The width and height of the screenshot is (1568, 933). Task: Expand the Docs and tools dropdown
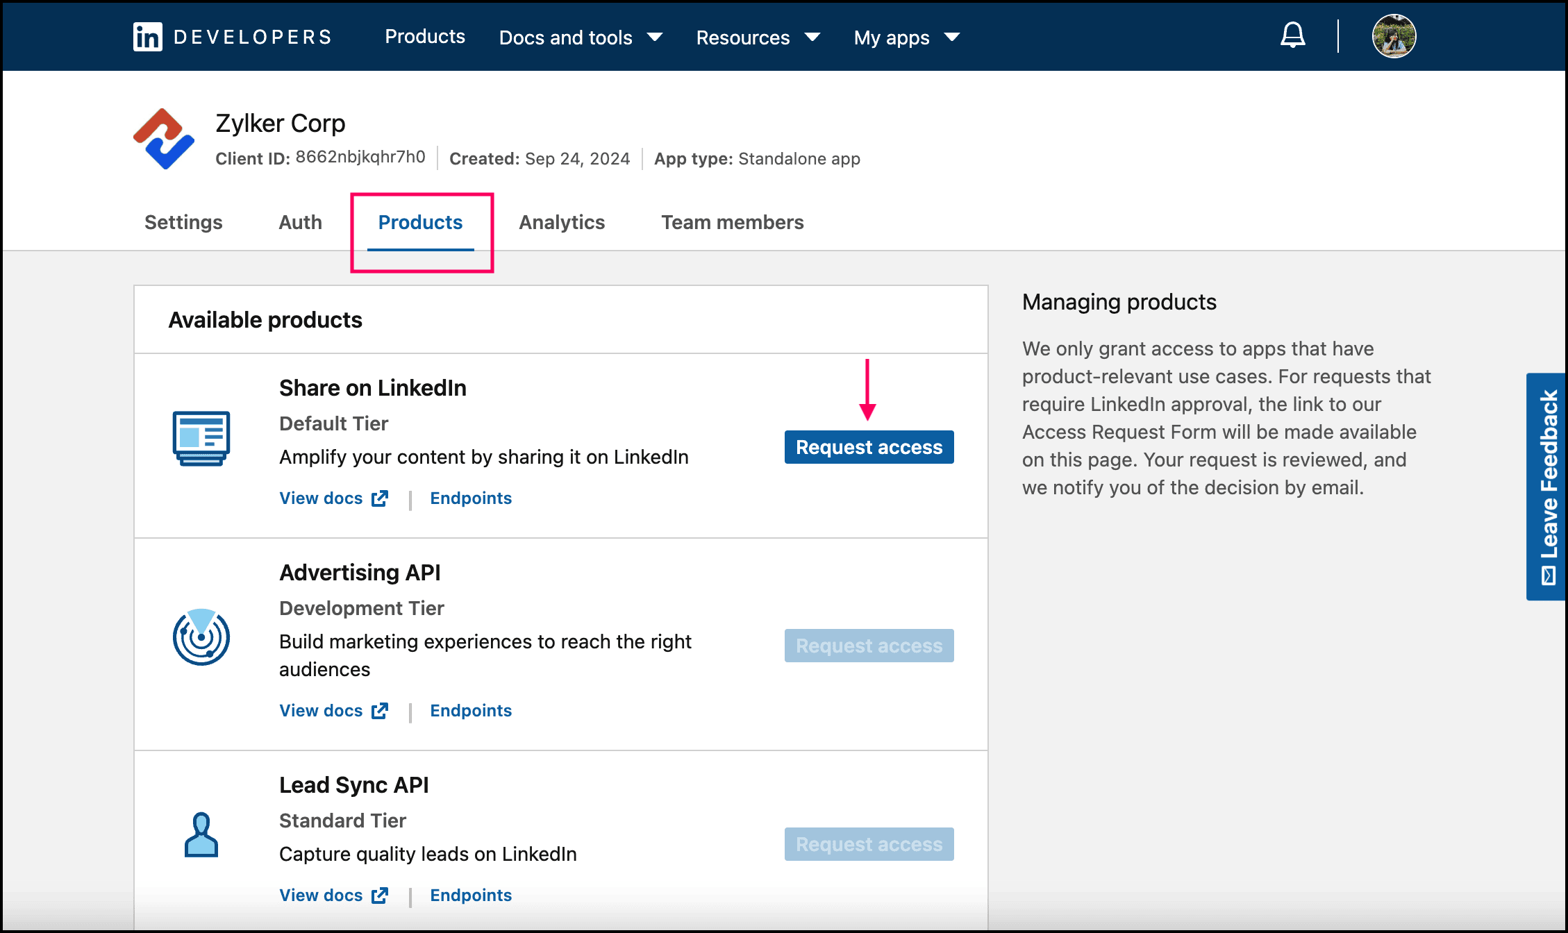tap(581, 37)
